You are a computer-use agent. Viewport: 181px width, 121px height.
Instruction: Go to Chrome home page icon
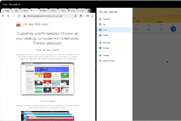[x=3, y=16]
